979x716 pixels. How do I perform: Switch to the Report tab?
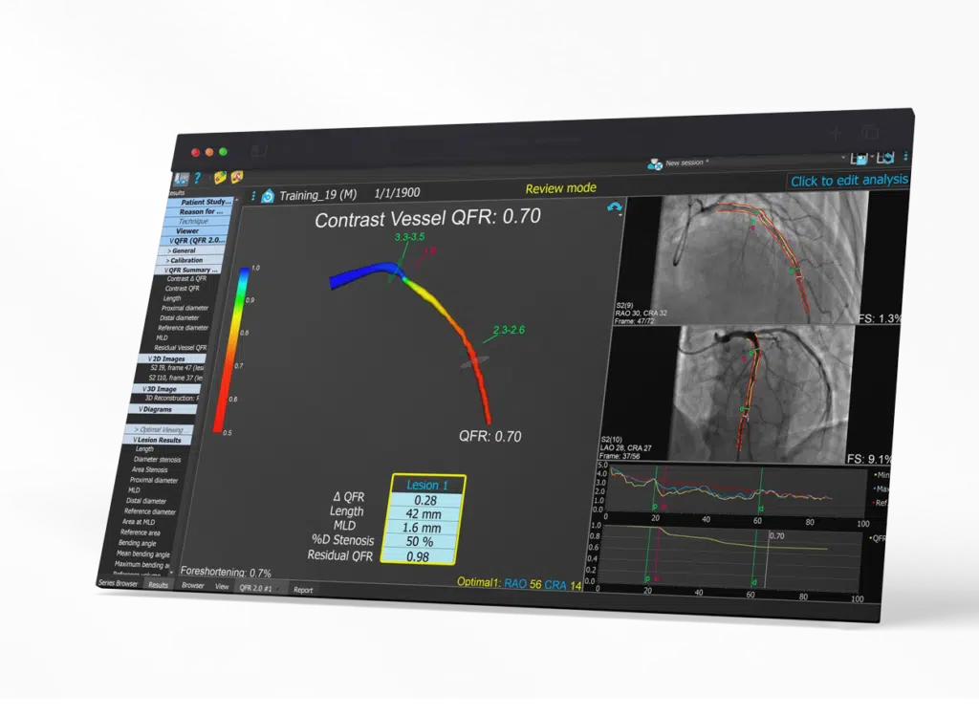[302, 590]
